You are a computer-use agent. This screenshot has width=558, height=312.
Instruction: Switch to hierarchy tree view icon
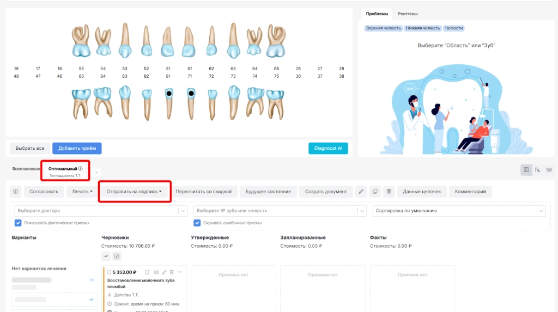click(x=537, y=170)
